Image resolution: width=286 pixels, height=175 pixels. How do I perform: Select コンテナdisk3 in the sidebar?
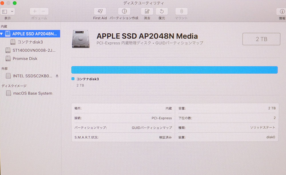coord(30,42)
